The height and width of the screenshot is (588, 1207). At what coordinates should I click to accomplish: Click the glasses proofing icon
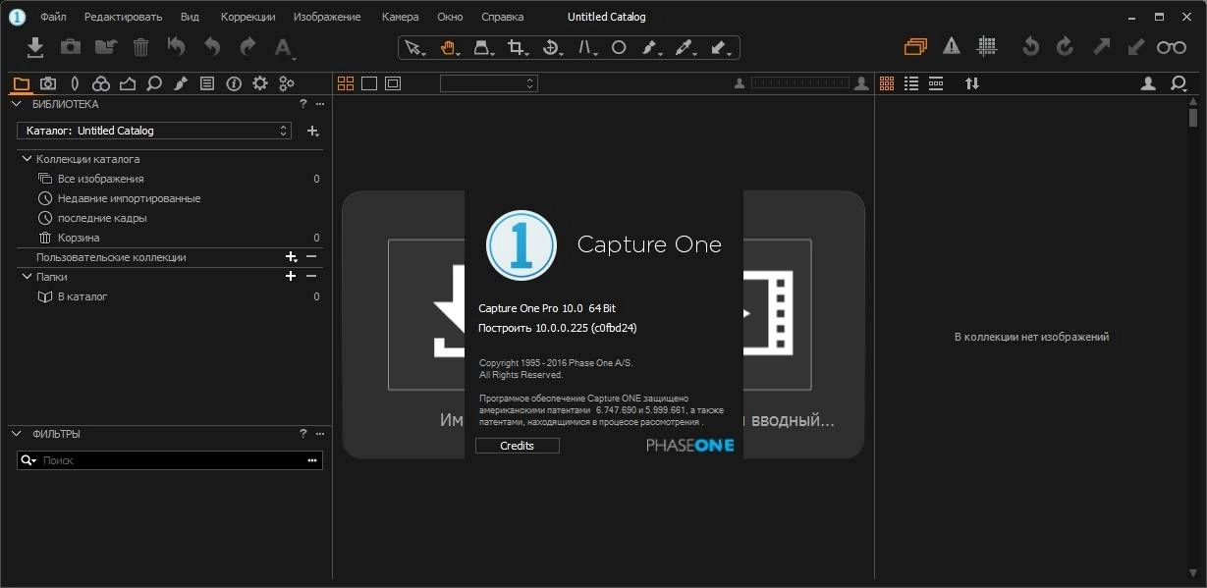pos(1172,46)
